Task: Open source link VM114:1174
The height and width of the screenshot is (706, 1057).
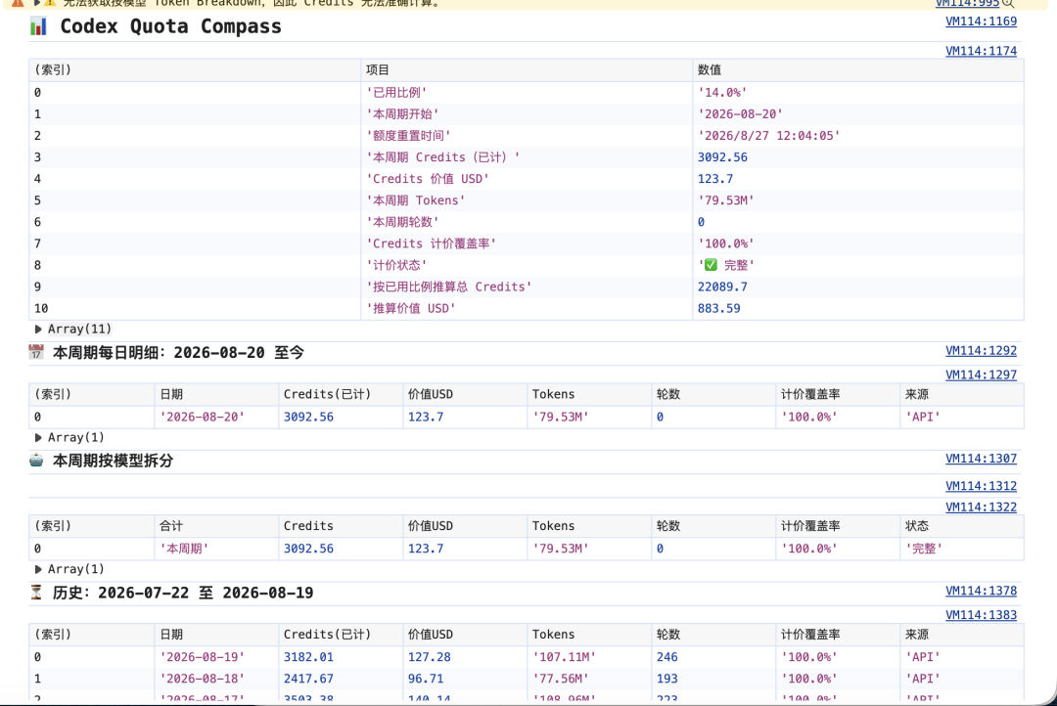Action: [x=981, y=51]
